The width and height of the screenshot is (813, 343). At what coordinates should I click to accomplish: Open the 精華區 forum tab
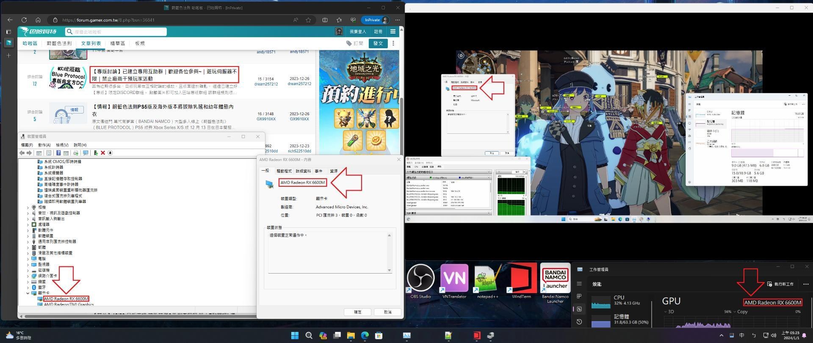(x=118, y=43)
